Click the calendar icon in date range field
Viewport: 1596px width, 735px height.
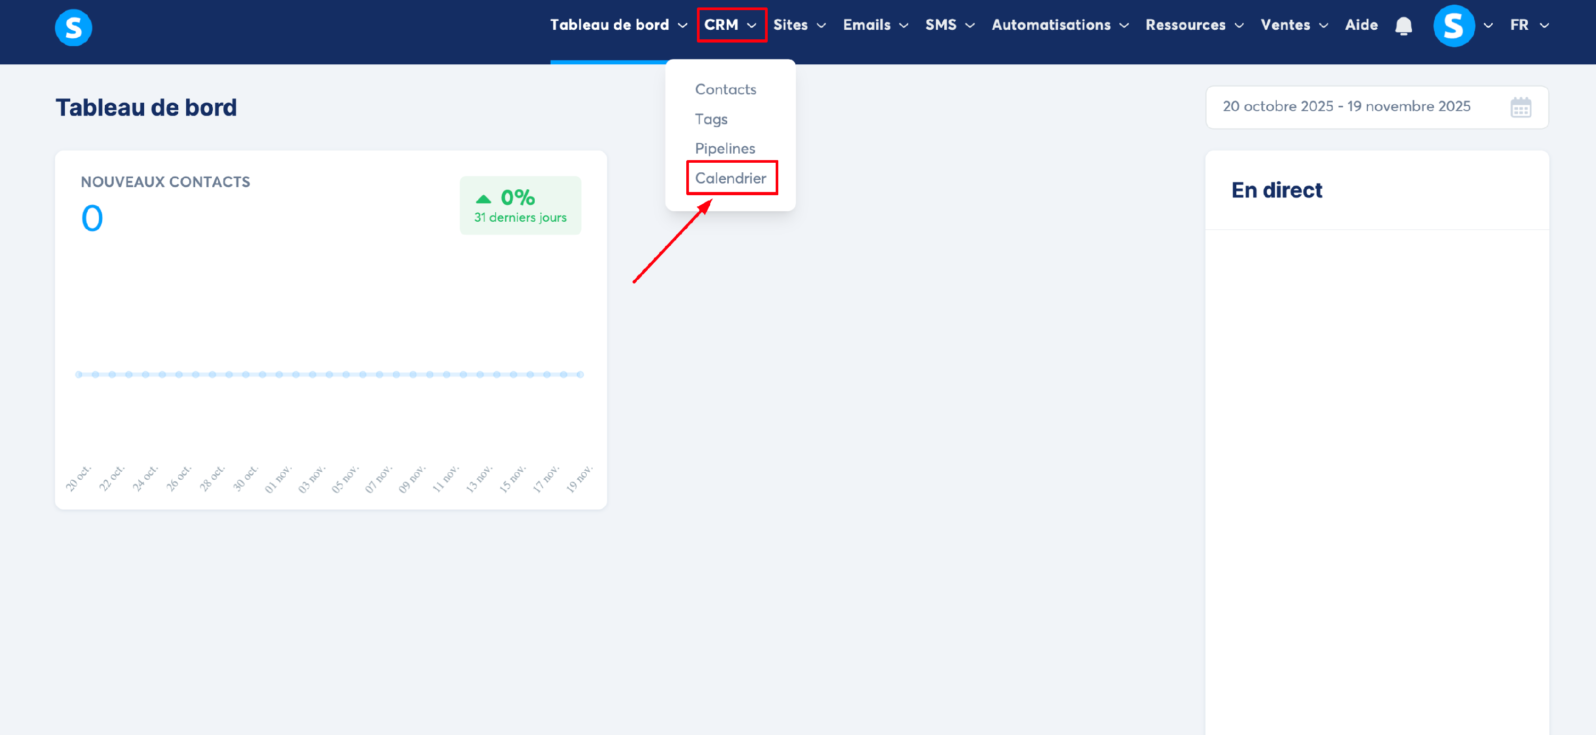point(1520,108)
